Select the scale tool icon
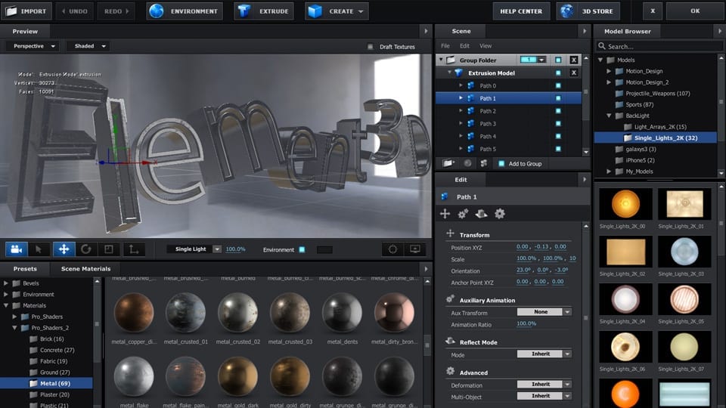The height and width of the screenshot is (408, 726). click(108, 249)
